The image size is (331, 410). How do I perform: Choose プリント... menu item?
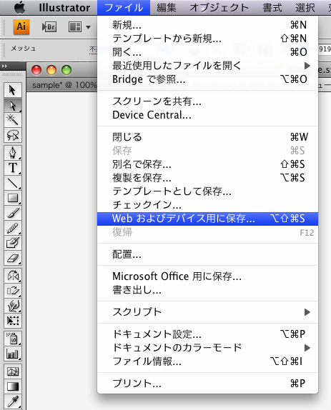pos(208,384)
